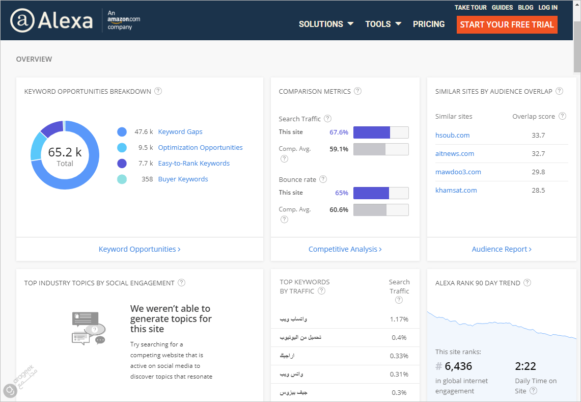
Task: Click the Easy-to-Rank Keywords purple legend dot
Action: pyautogui.click(x=122, y=164)
